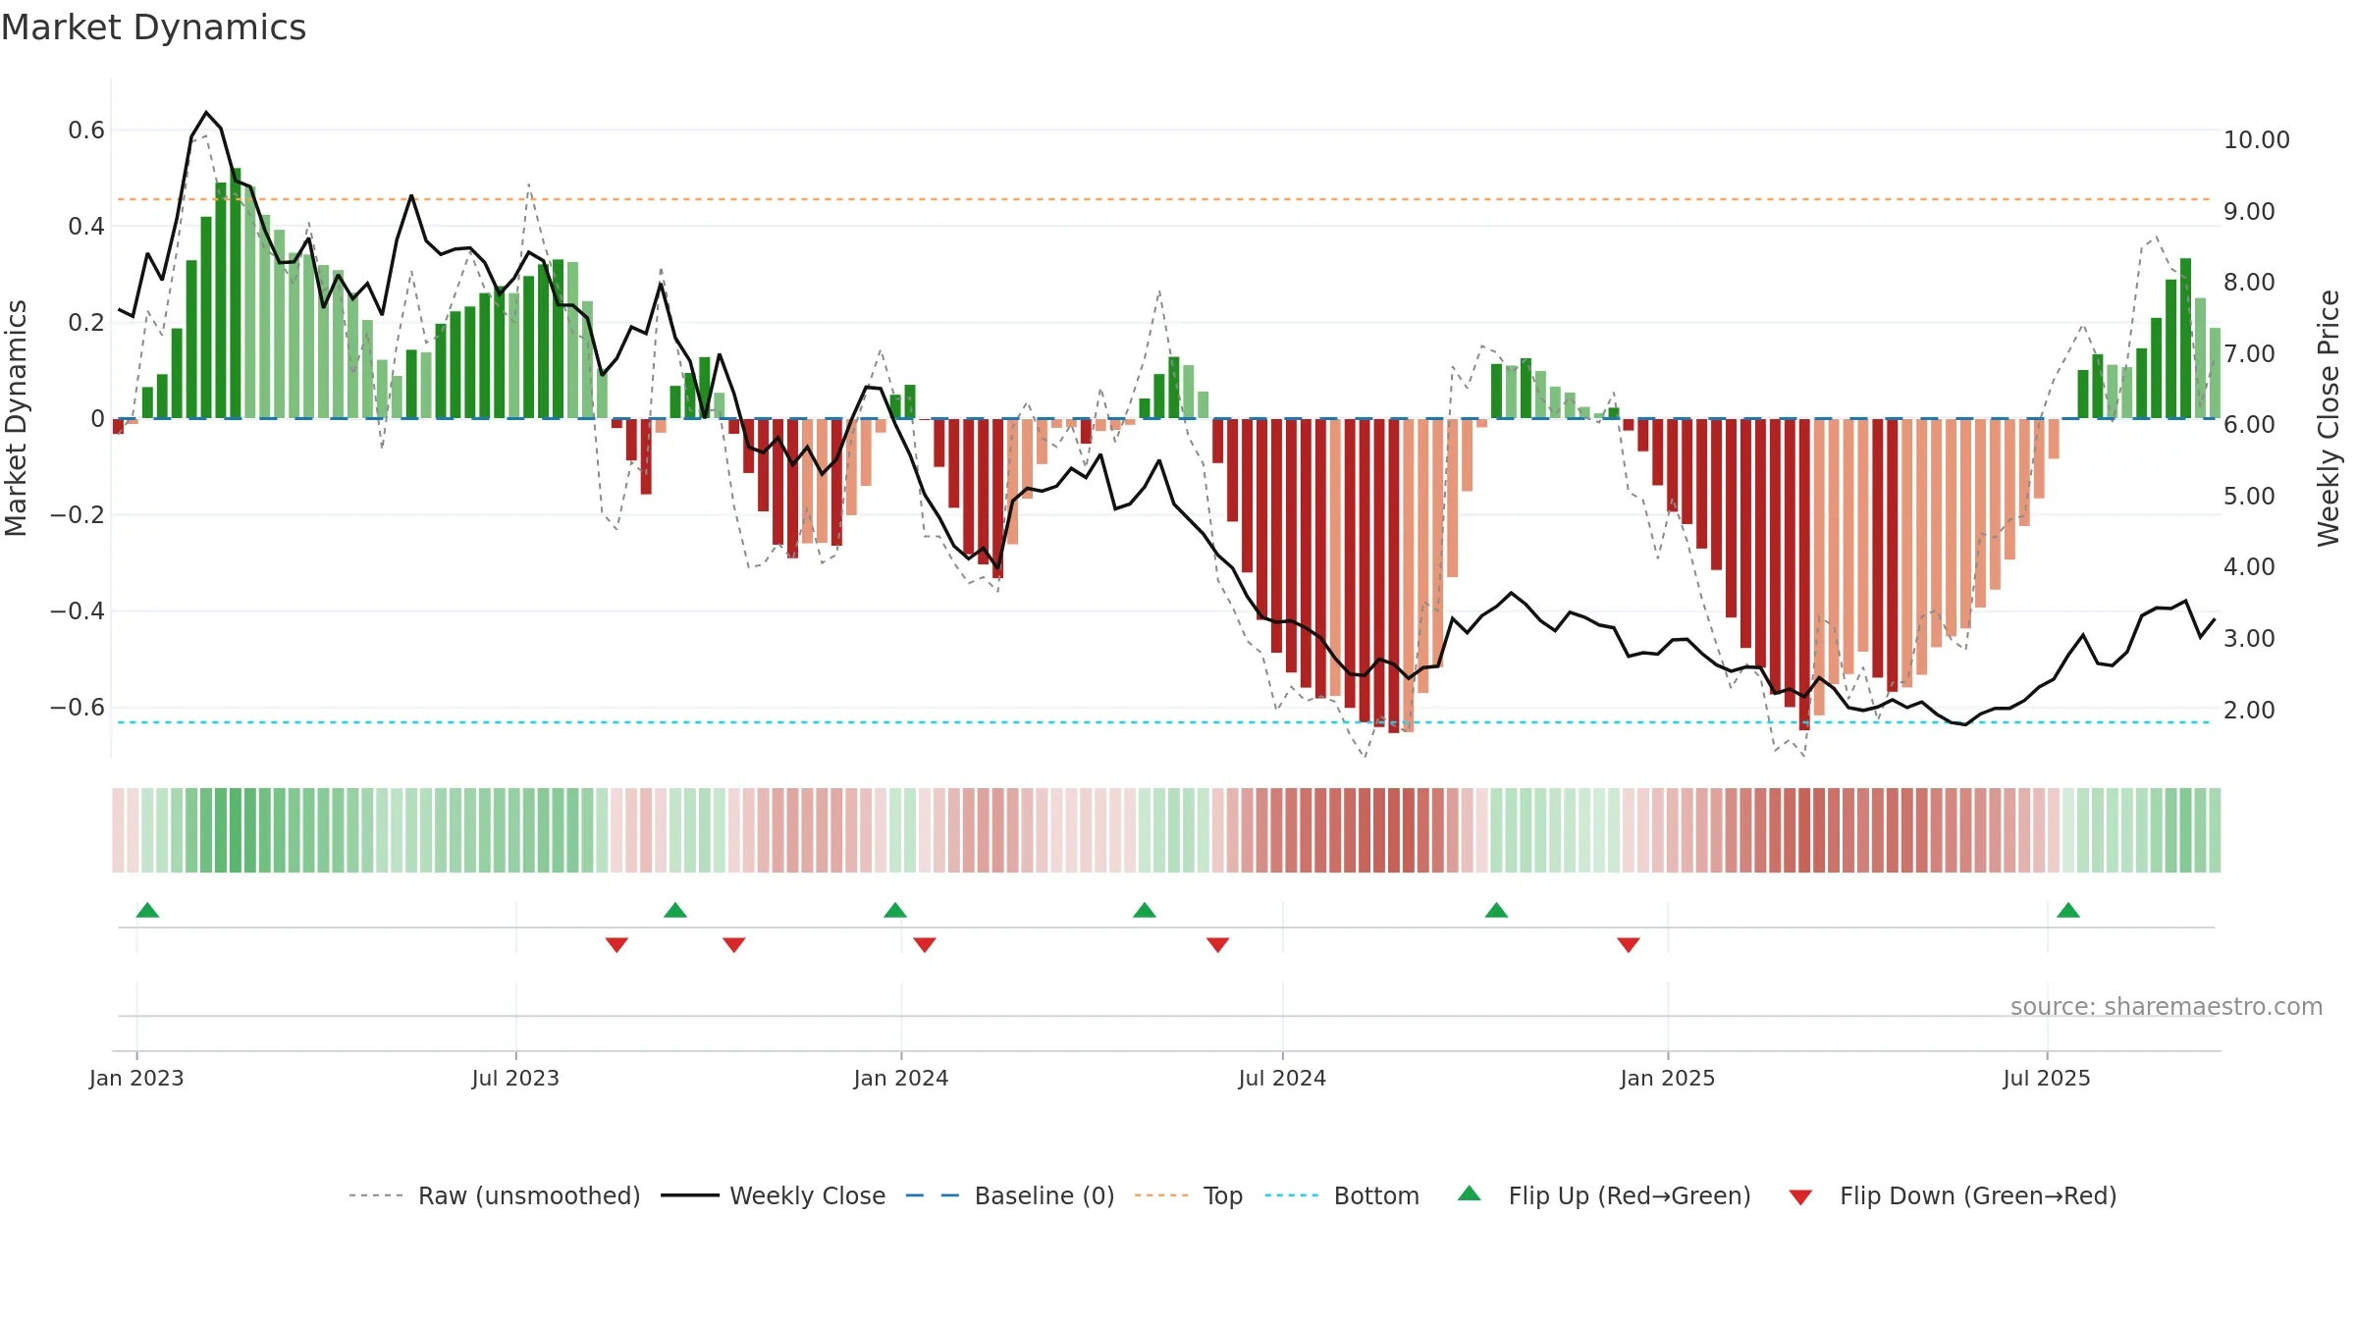Click the flip-down marker just after Jan 2024
Image resolution: width=2356 pixels, height=1325 pixels.
click(x=925, y=945)
